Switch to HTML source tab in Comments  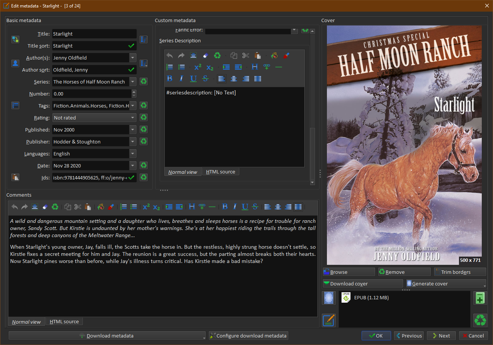click(64, 322)
